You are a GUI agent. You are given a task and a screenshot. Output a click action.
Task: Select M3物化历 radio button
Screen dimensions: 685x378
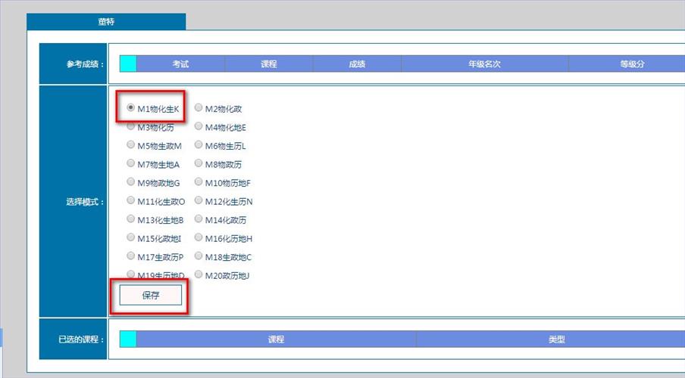pos(131,127)
